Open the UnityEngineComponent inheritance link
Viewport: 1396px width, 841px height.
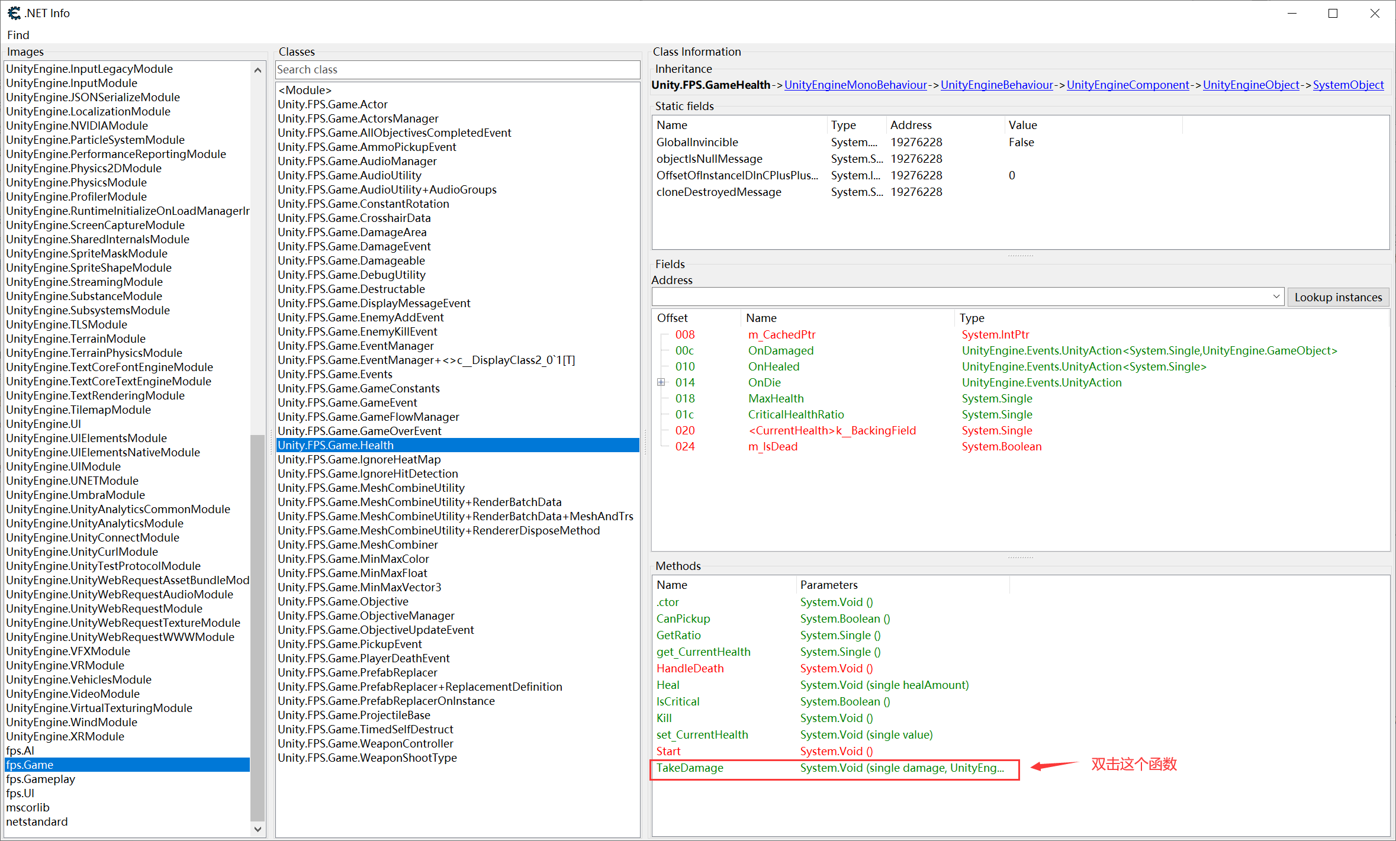pos(1127,85)
